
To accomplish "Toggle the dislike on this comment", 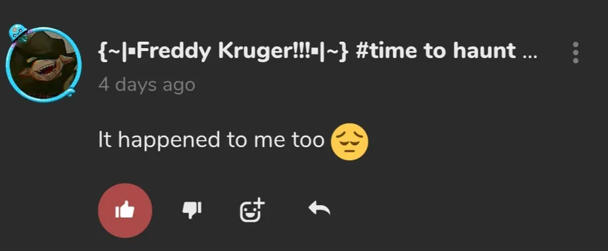I will 192,211.
